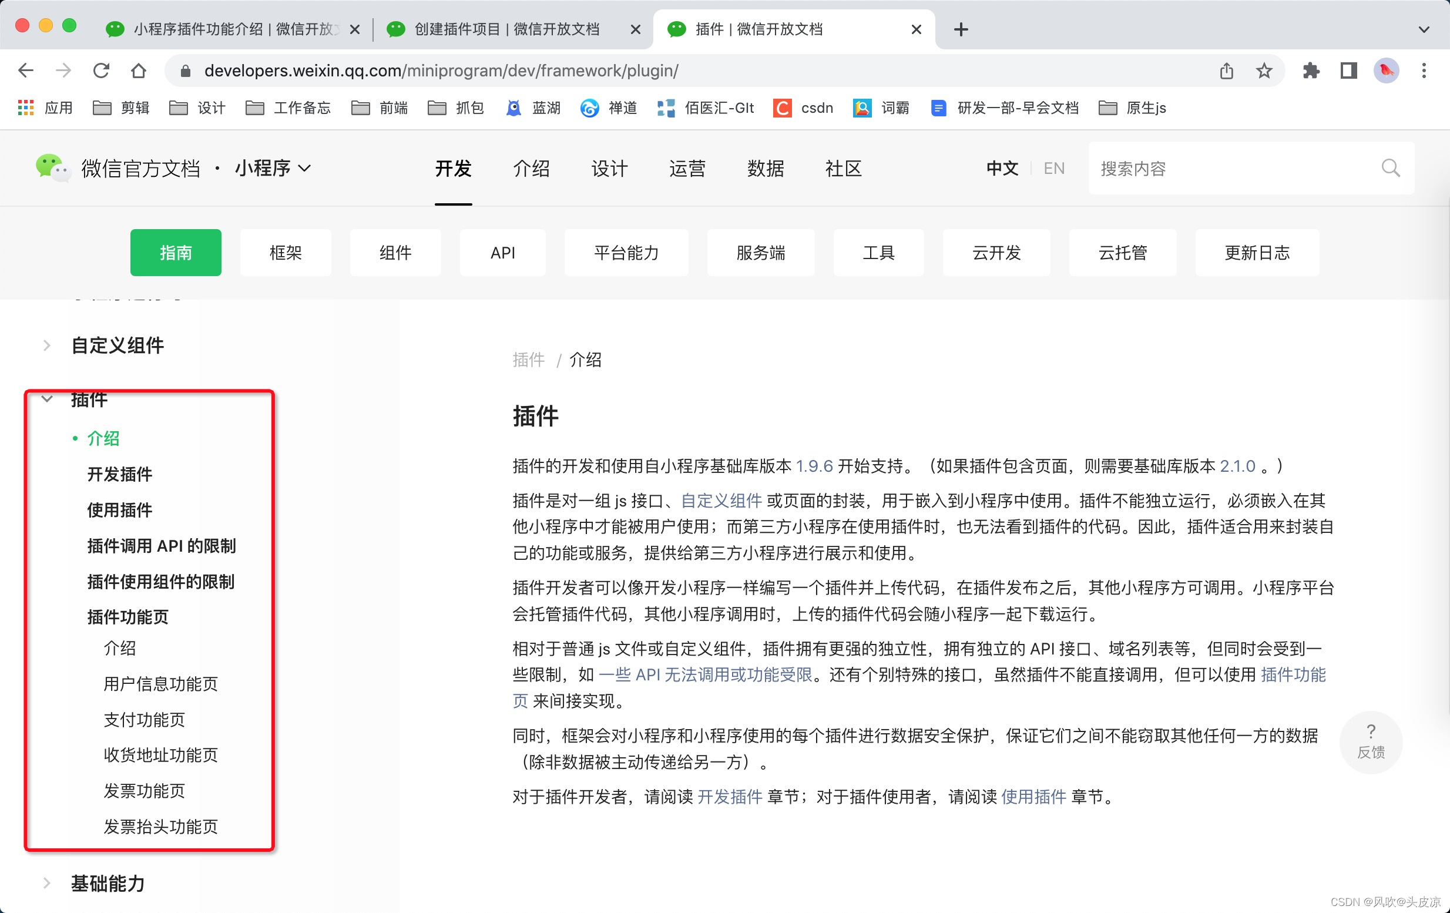Open the Chrome three-dot menu
The width and height of the screenshot is (1450, 913).
(x=1424, y=71)
